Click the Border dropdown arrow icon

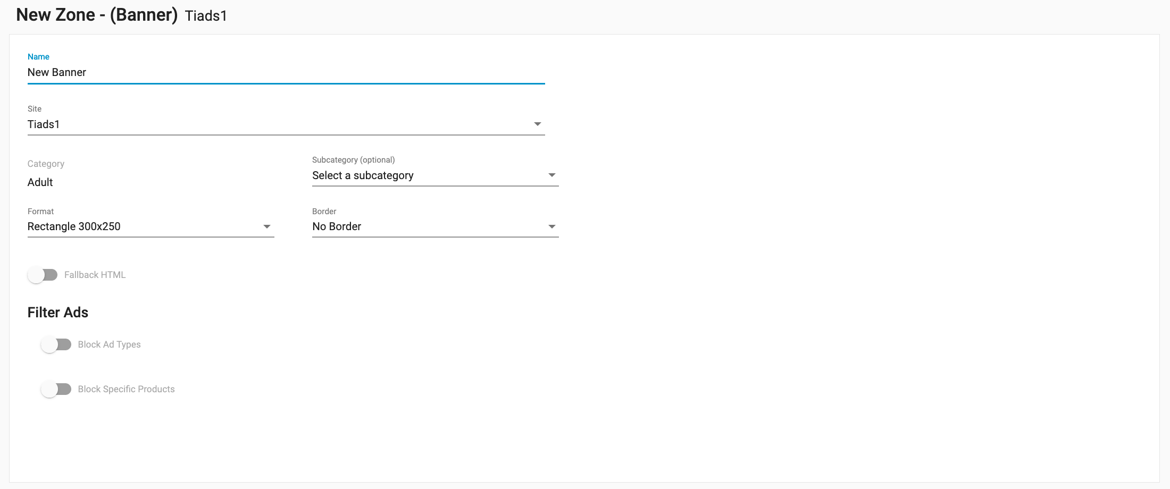(551, 227)
